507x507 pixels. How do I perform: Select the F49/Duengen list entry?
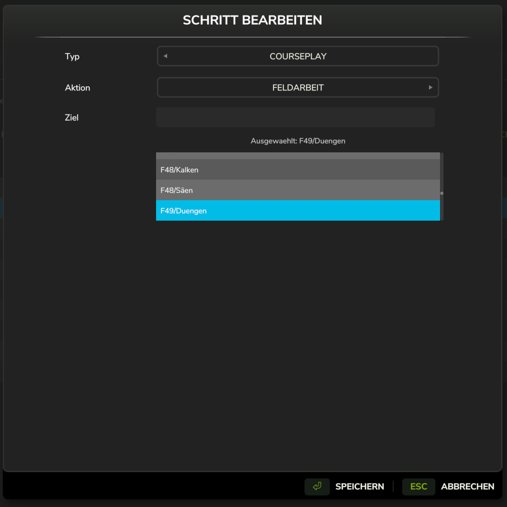tap(298, 211)
